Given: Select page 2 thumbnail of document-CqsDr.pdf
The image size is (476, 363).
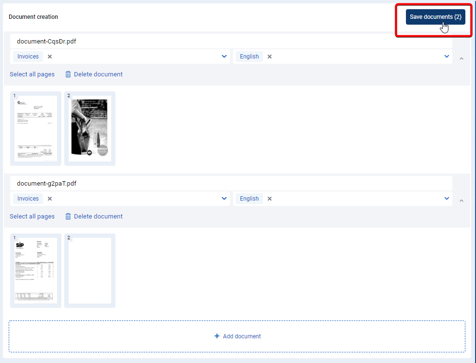Looking at the screenshot, I should click(x=90, y=129).
